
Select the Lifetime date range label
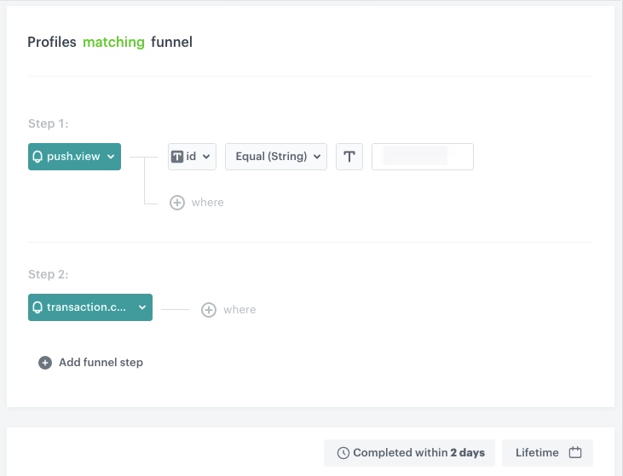pyautogui.click(x=537, y=453)
